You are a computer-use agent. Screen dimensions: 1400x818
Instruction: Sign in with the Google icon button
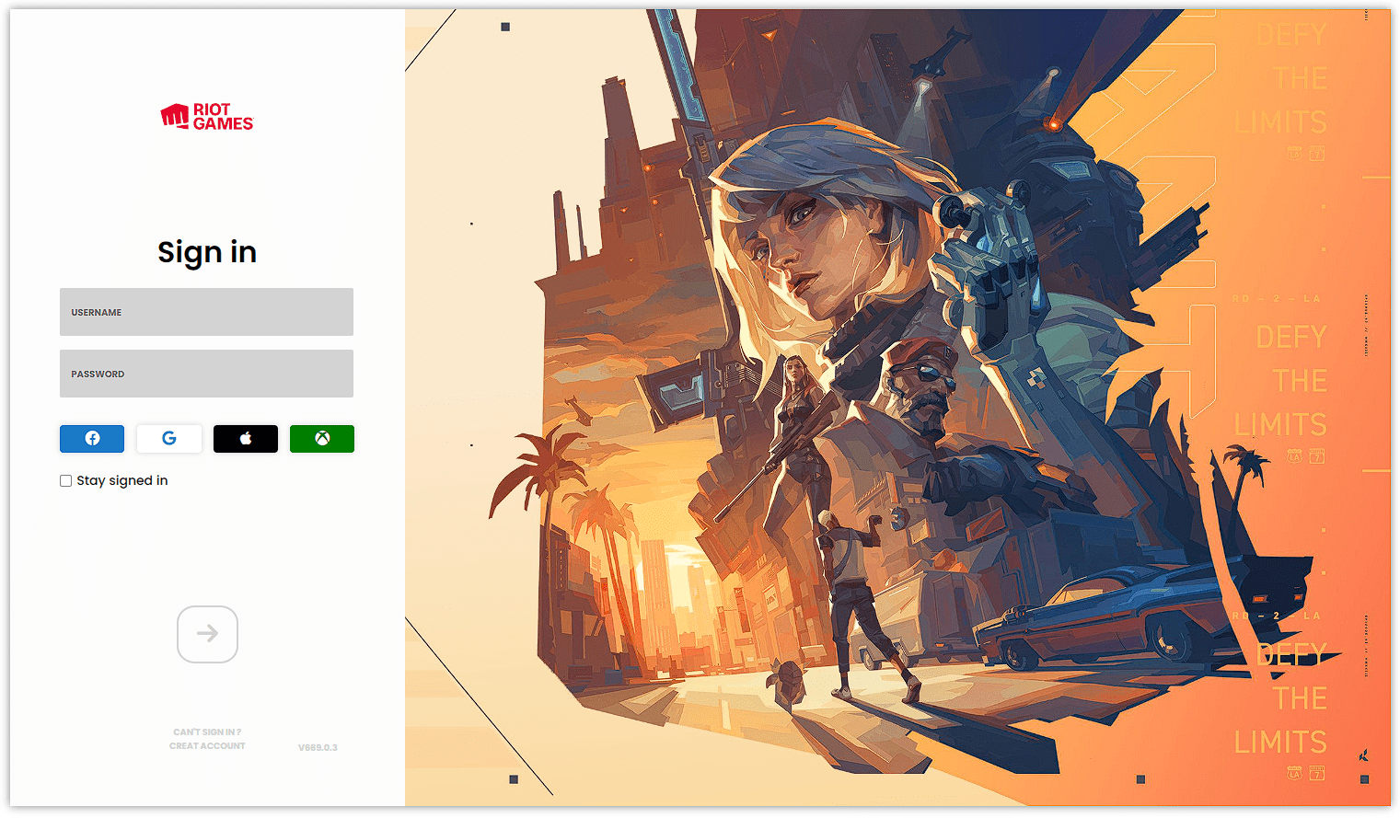(169, 439)
